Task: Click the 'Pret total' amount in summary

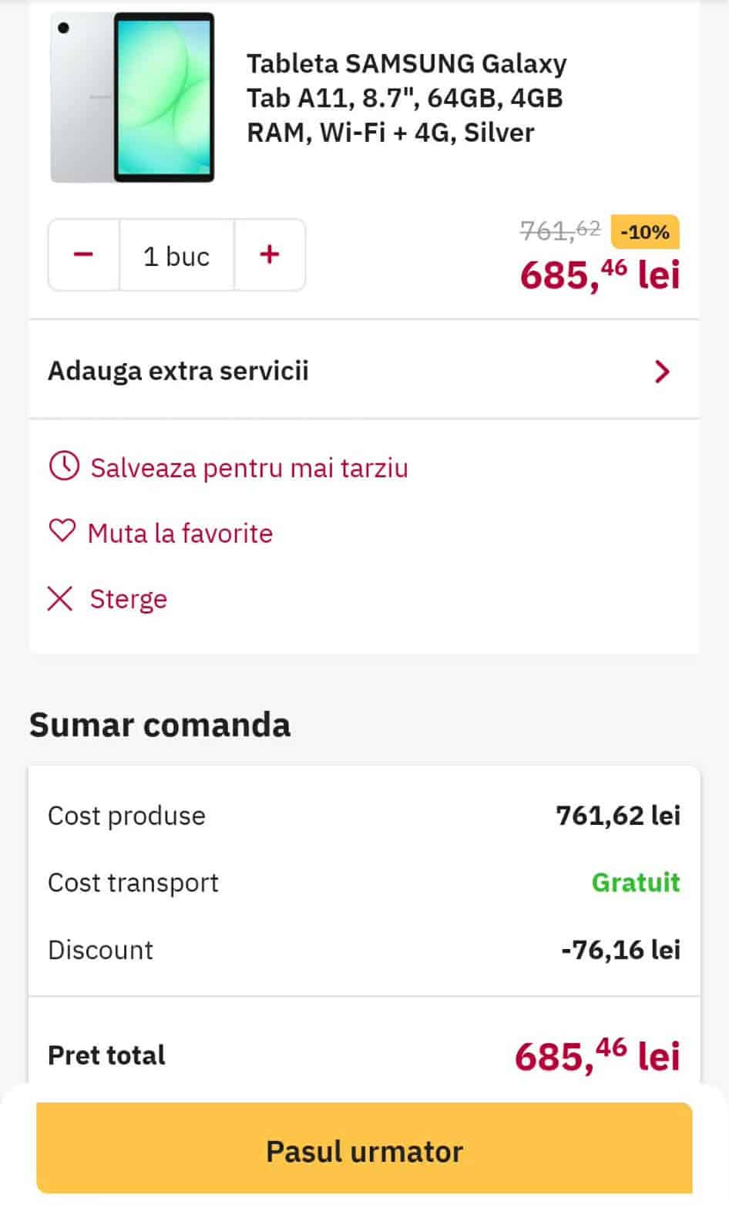Action: click(597, 1055)
